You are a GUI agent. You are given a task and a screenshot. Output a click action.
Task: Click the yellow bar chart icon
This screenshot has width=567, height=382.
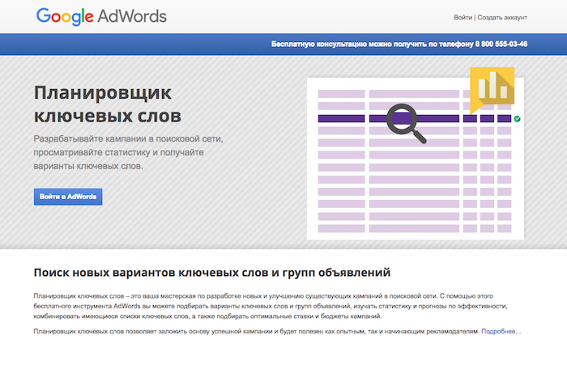(x=492, y=89)
